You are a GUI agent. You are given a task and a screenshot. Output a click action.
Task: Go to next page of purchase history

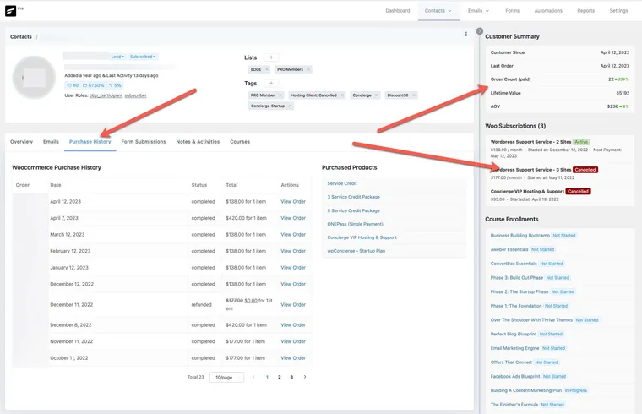click(305, 377)
